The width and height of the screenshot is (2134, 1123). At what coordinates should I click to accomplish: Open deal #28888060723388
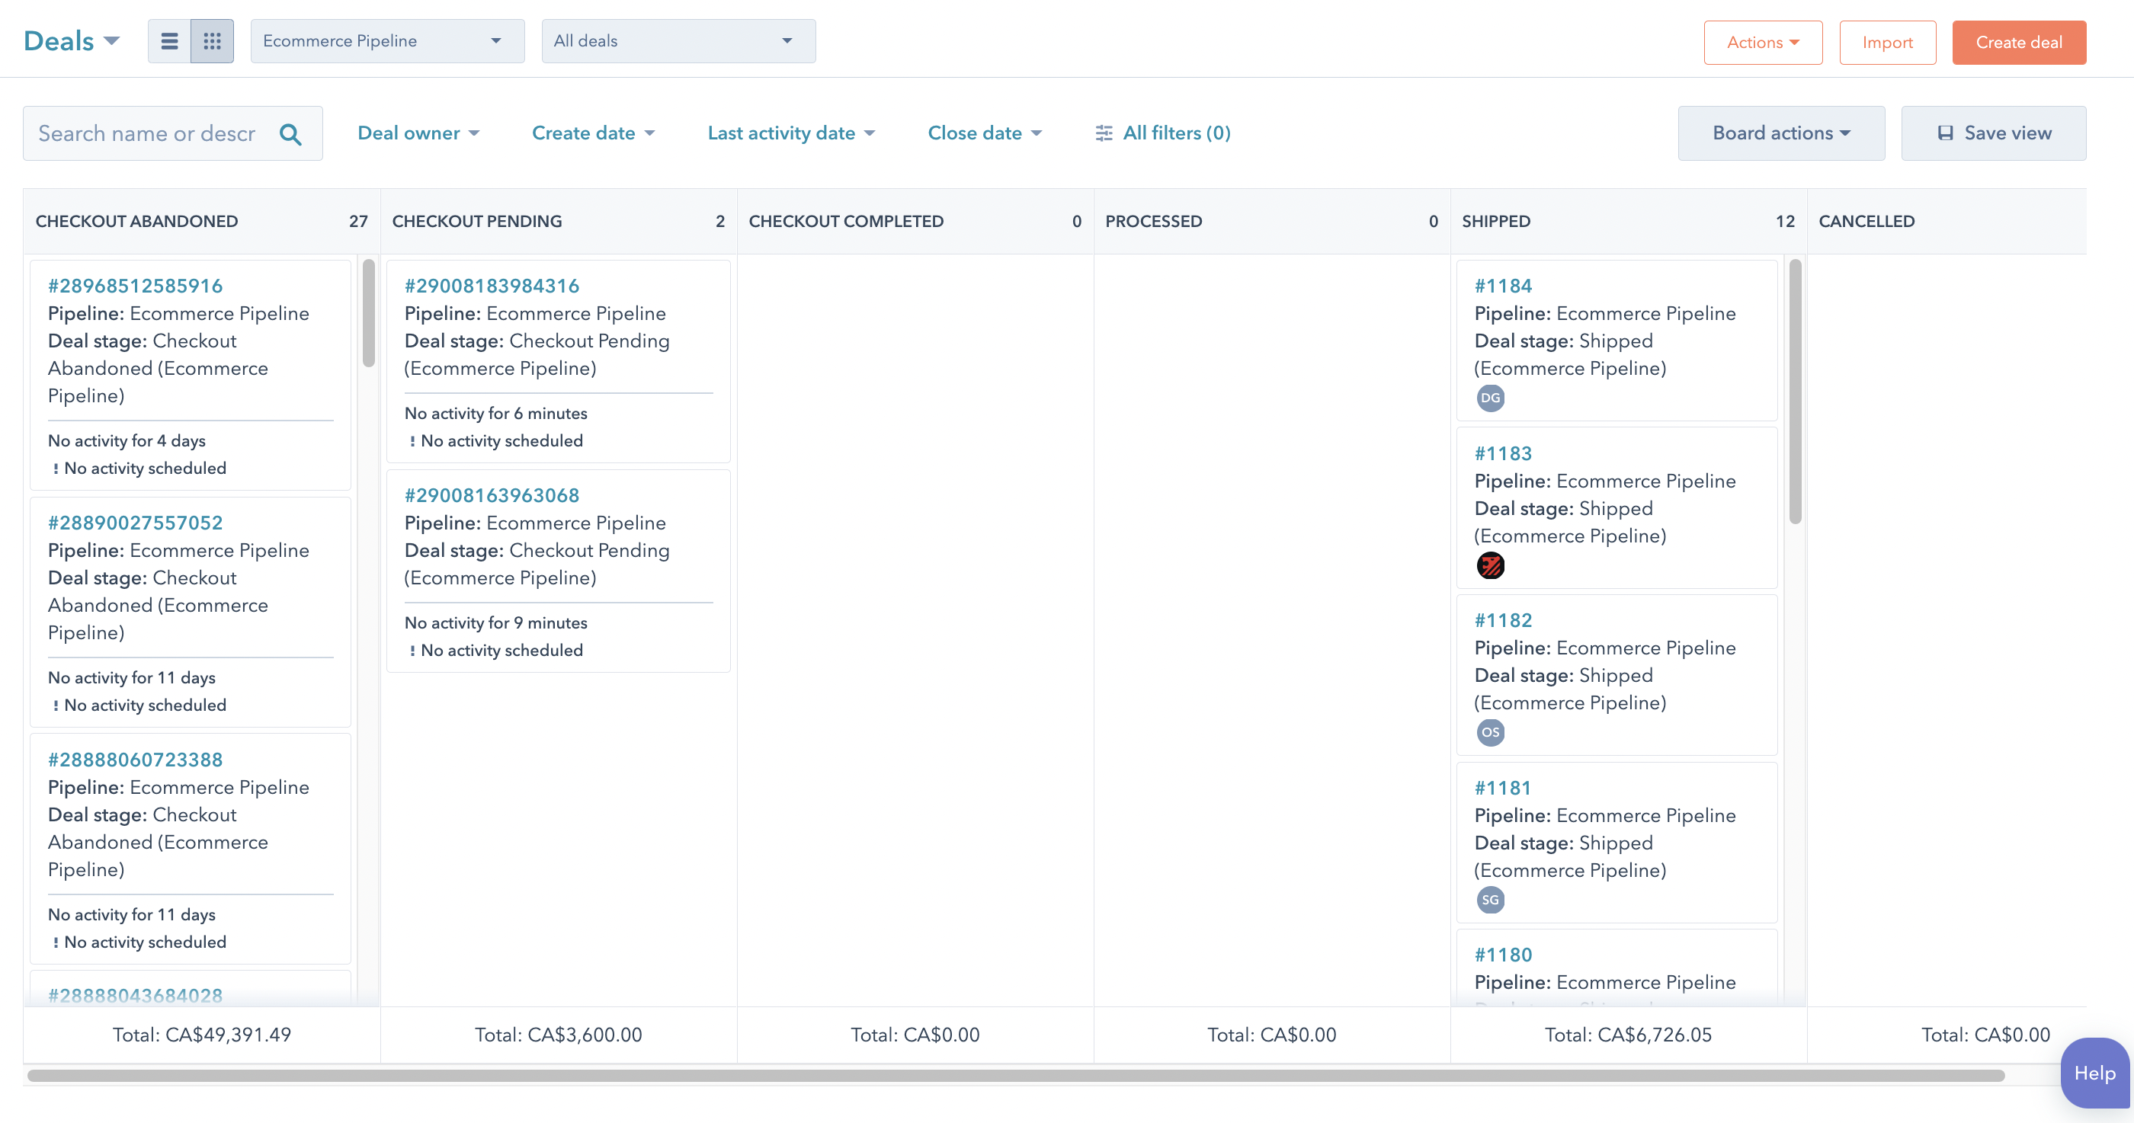coord(135,760)
